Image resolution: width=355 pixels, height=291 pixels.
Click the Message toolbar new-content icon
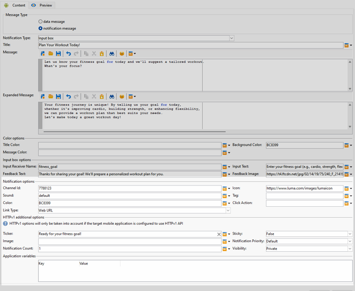point(43,53)
